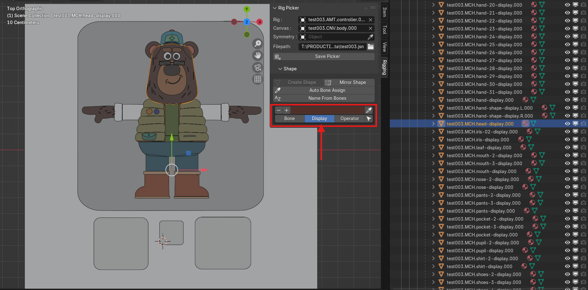
Task: Pick Symmetry object with the eyedropper
Action: pos(370,37)
